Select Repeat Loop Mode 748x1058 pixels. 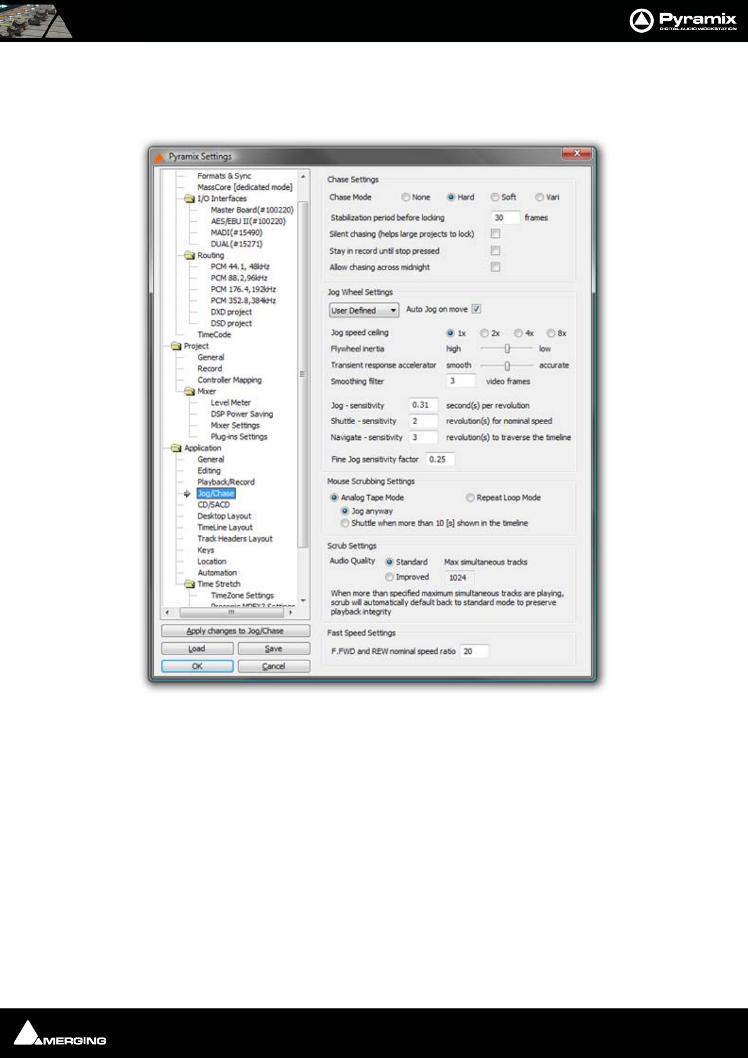[x=470, y=498]
